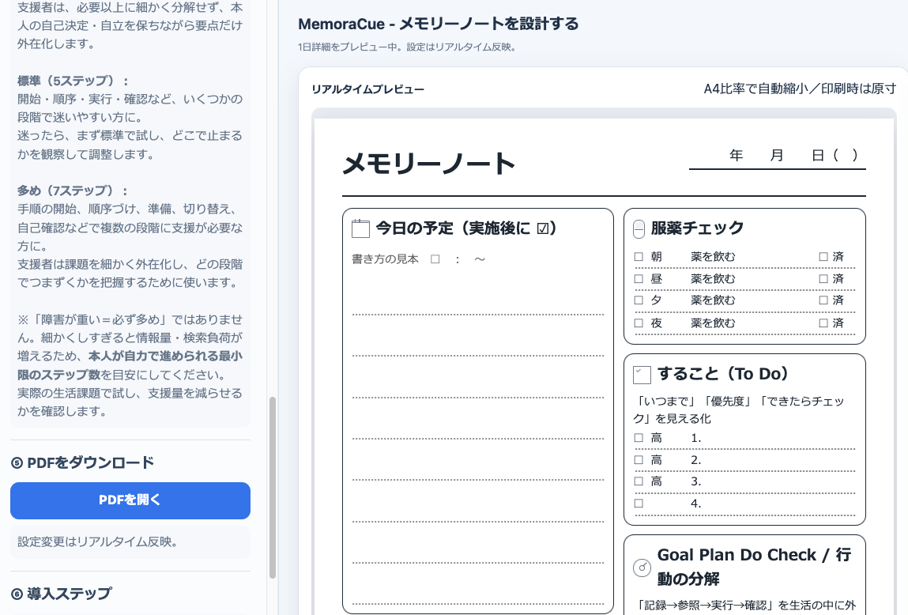Click the 服薬チェック heading text
Viewport: 908px width, 615px height.
[x=697, y=228]
